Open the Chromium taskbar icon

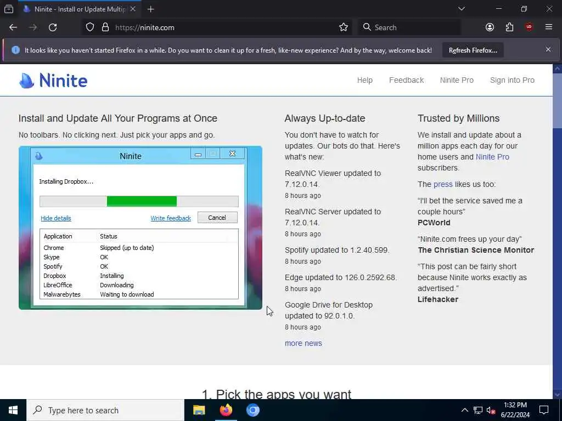[x=252, y=410]
